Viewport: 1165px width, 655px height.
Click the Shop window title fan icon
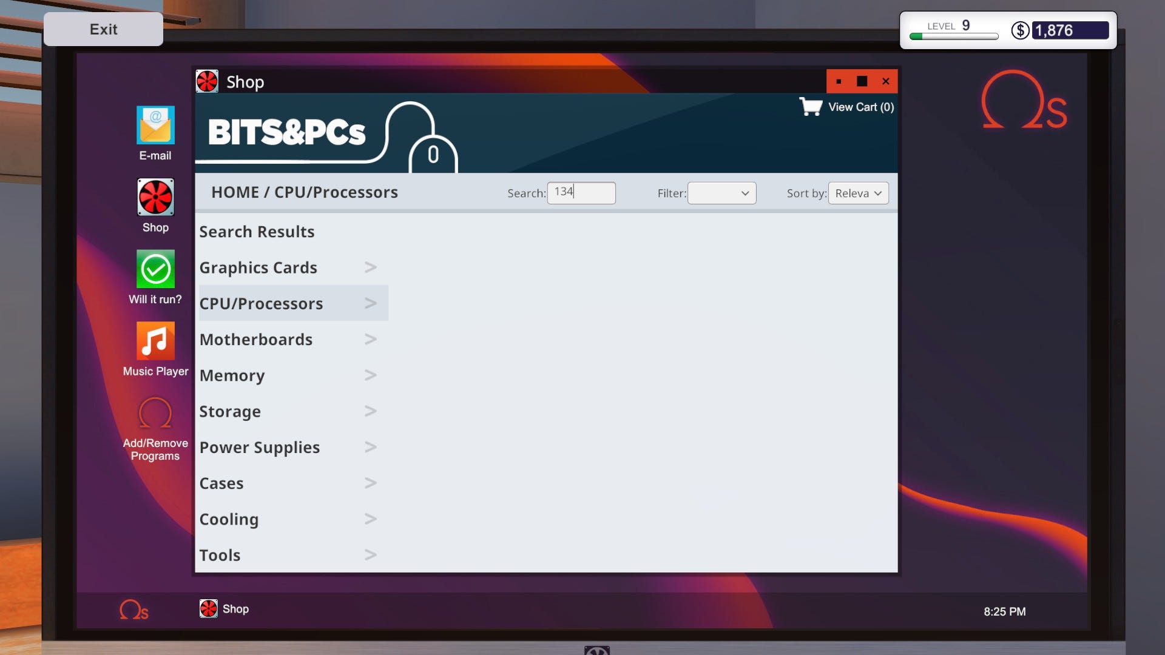coord(207,81)
